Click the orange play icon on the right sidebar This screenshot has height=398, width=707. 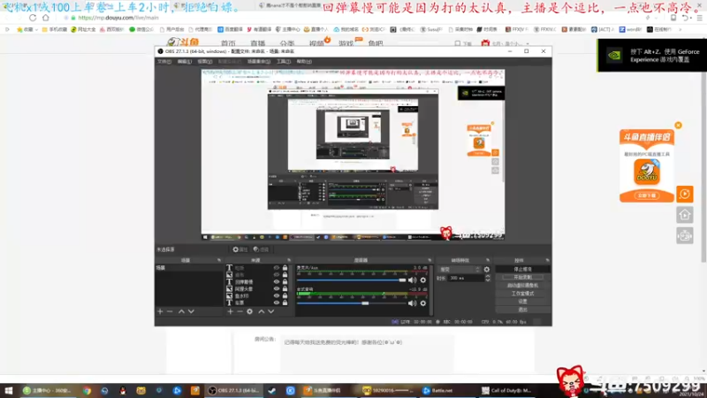[684, 194]
